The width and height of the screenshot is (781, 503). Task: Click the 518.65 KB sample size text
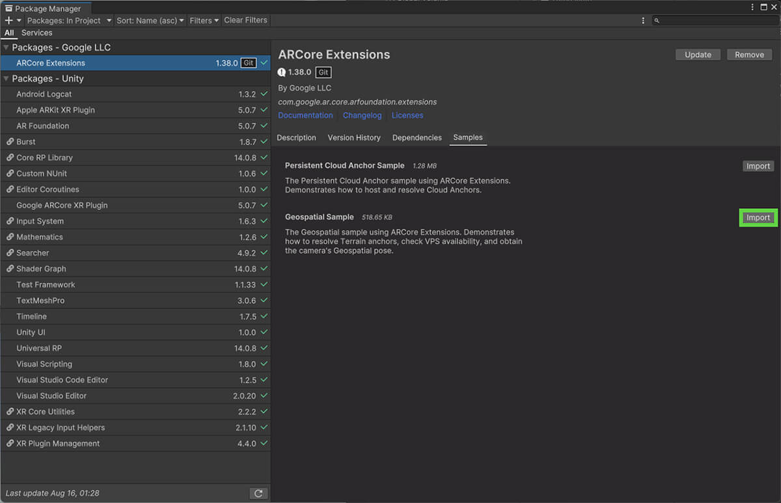[x=377, y=217]
